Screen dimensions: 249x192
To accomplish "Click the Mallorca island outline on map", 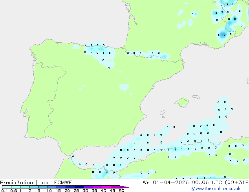I will click(x=182, y=102).
